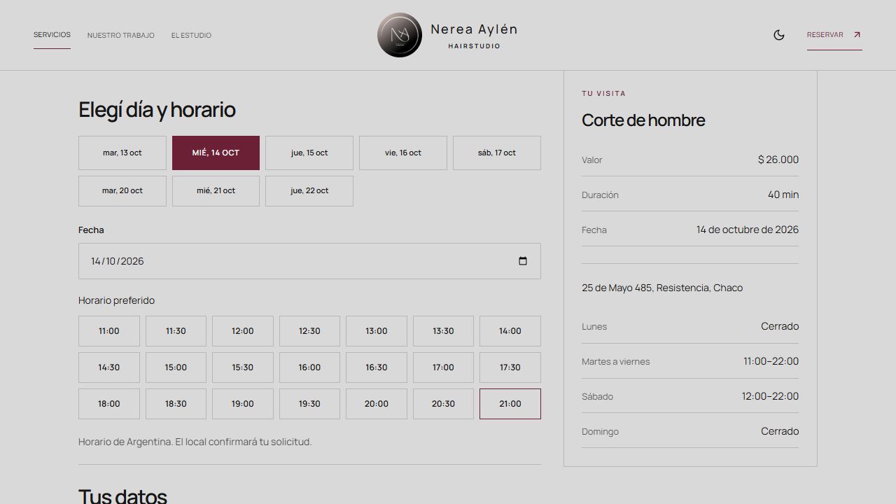Select date mar, 13 oct
This screenshot has height=504, width=896.
pos(122,153)
